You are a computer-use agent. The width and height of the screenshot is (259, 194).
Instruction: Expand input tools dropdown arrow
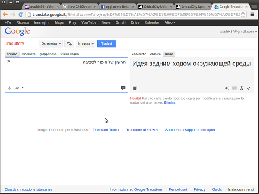(x=23, y=88)
